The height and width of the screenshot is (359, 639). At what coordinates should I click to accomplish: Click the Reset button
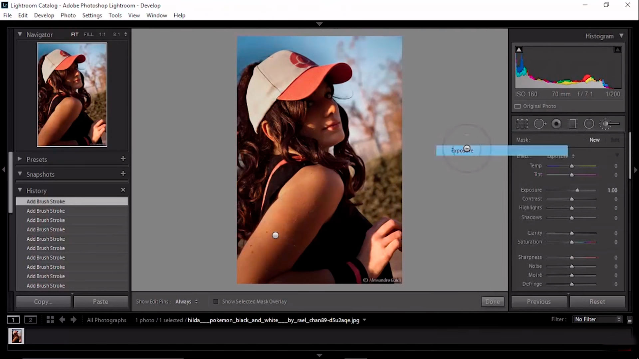[x=597, y=301]
